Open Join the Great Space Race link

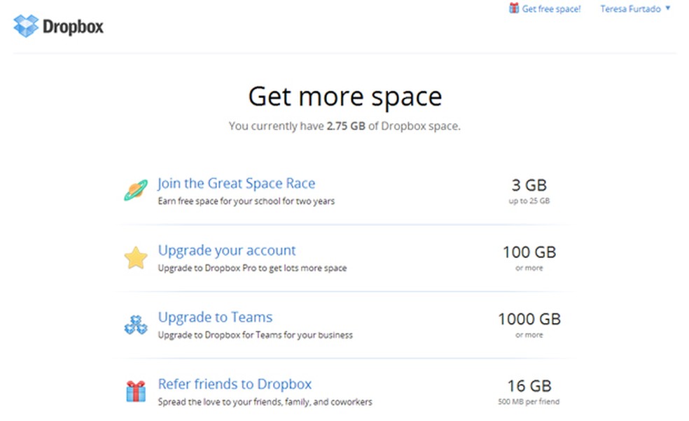236,183
